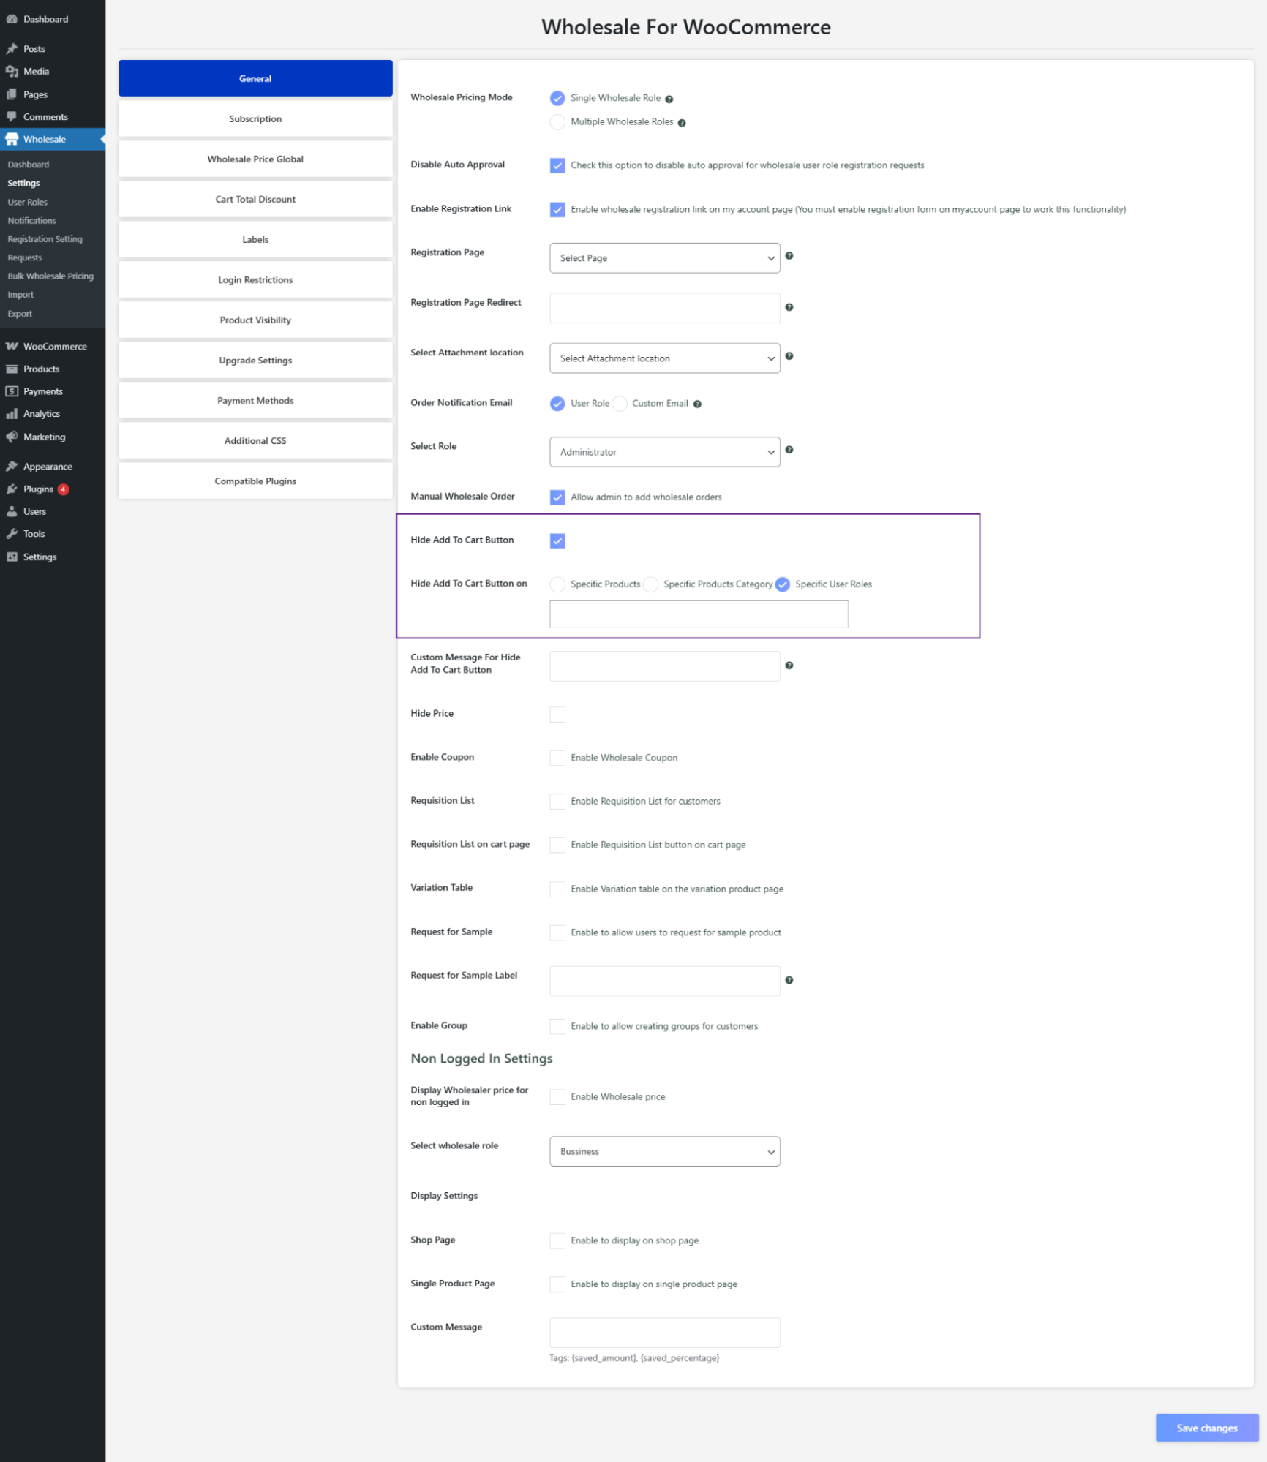Open Select Attachment location dropdown
The height and width of the screenshot is (1462, 1267).
pos(665,358)
